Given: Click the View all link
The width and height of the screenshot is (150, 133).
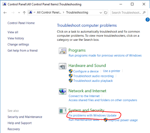Looking at the screenshot, I should click(x=13, y=32).
